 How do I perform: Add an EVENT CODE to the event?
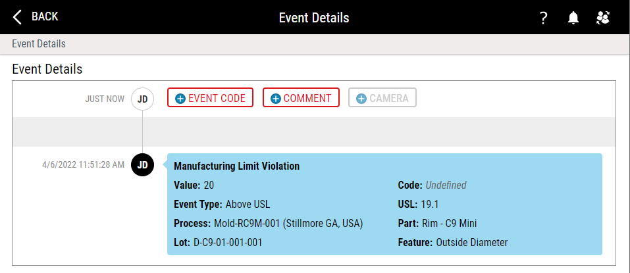click(210, 97)
